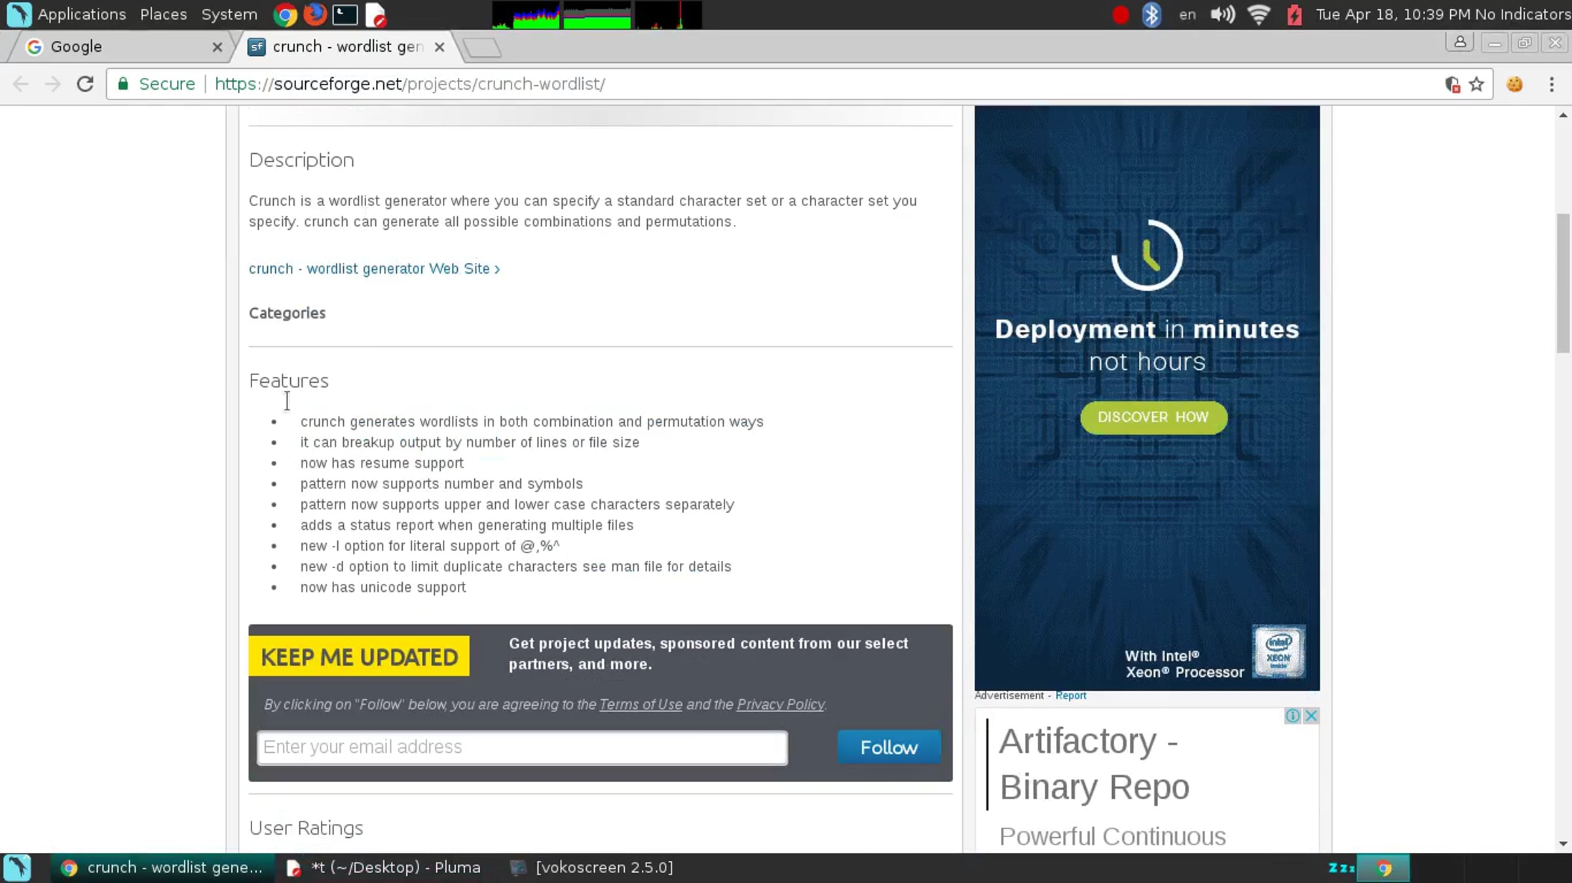Image resolution: width=1572 pixels, height=883 pixels.
Task: Click the battery status icon
Action: tap(1294, 14)
